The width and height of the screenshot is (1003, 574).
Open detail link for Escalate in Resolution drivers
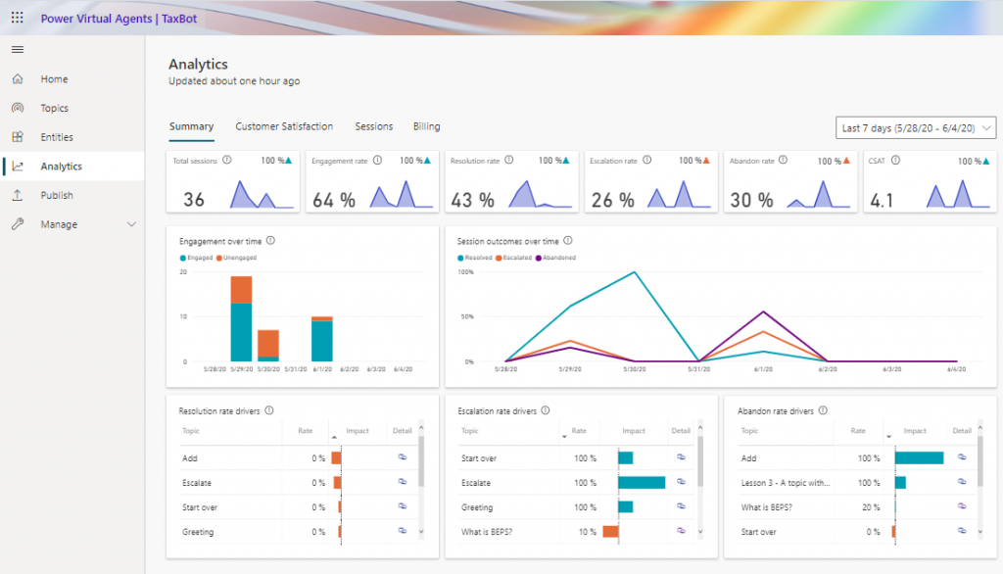(403, 481)
